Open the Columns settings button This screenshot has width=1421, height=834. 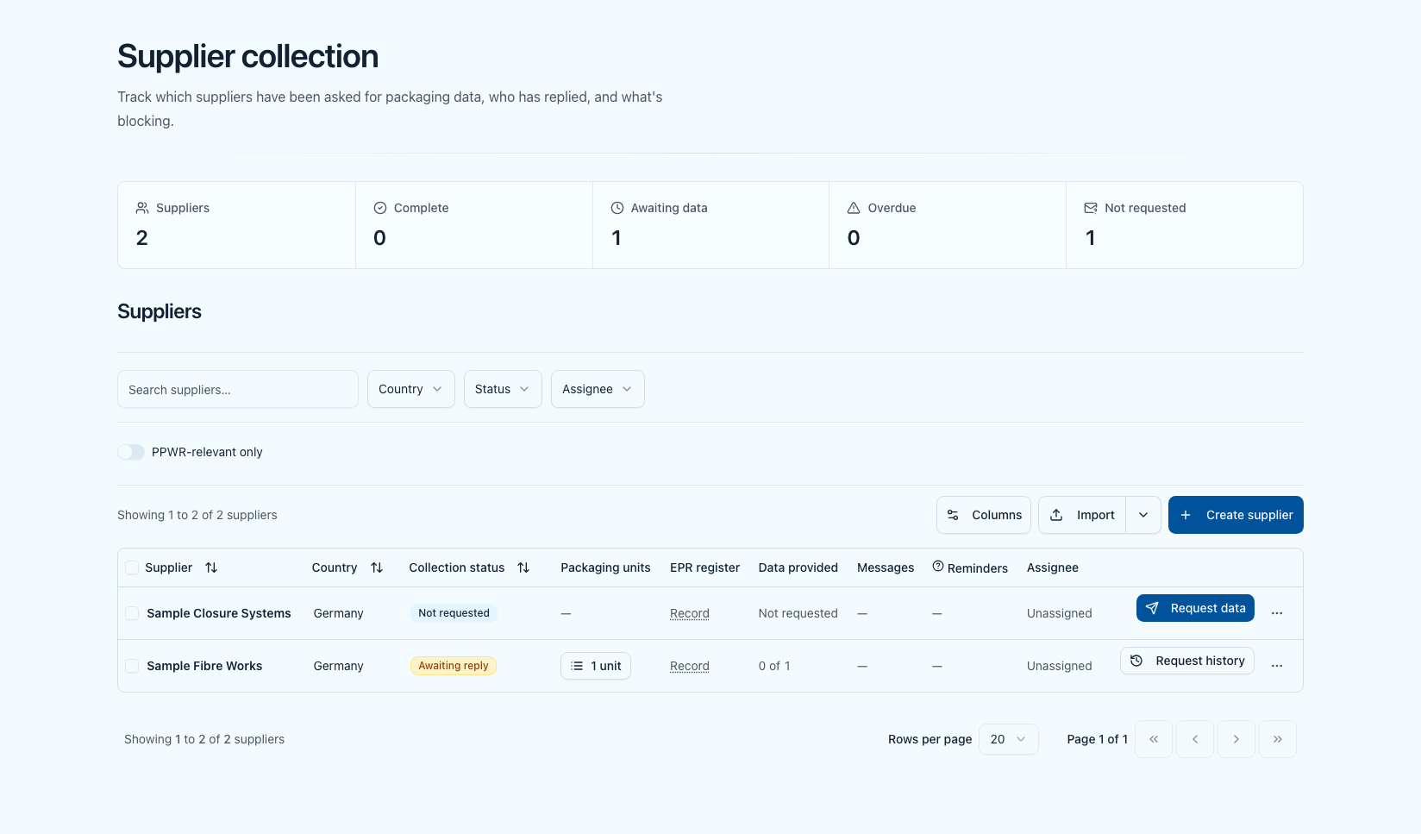point(984,515)
